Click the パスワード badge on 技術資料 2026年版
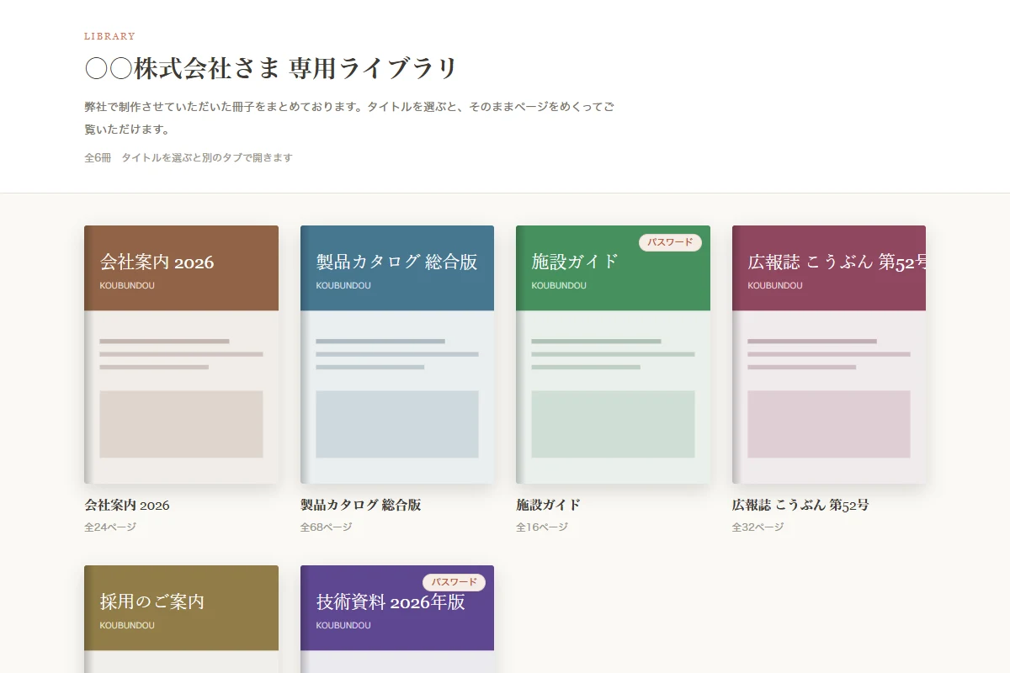This screenshot has width=1010, height=673. (454, 582)
